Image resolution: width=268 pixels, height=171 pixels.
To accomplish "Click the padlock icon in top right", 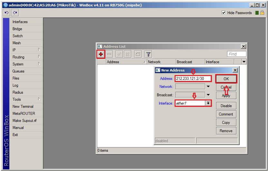I will click(x=262, y=13).
